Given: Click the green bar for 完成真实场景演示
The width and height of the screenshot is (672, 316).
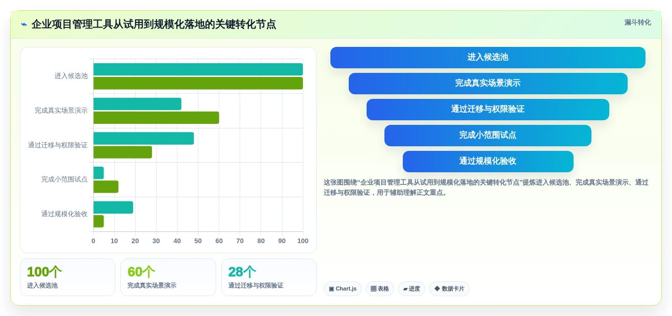Looking at the screenshot, I should tap(156, 118).
